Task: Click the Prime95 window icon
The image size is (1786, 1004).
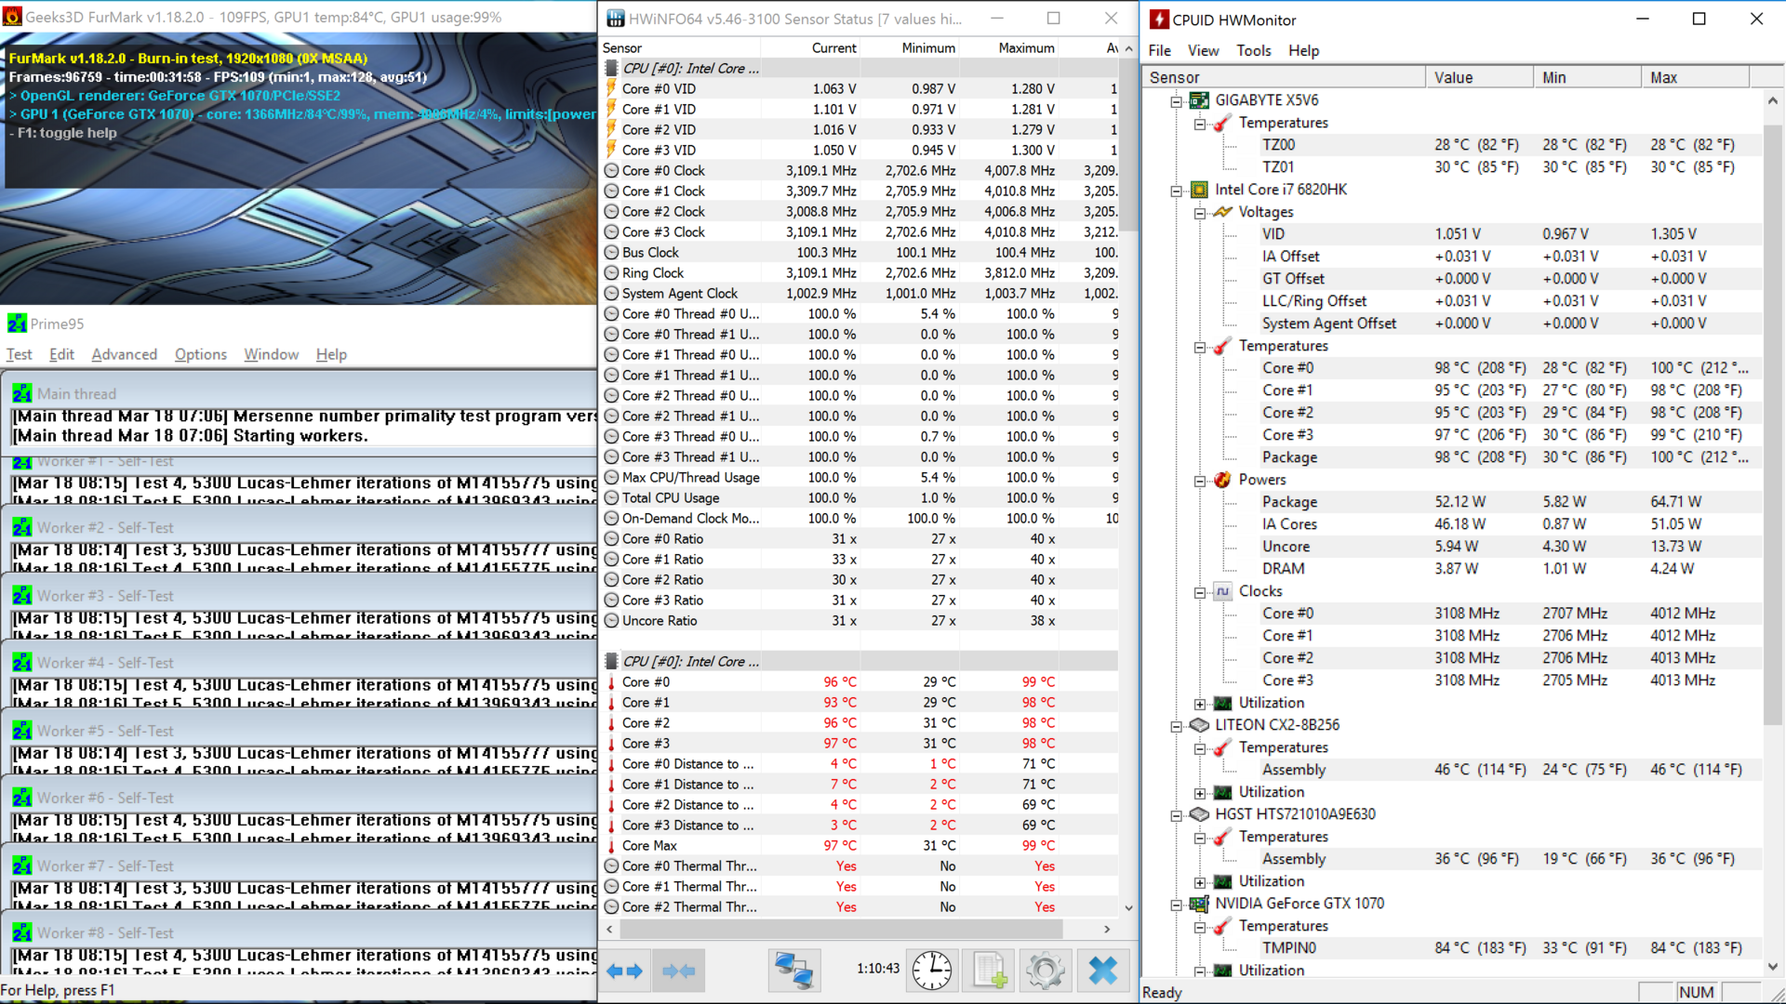Action: (17, 324)
